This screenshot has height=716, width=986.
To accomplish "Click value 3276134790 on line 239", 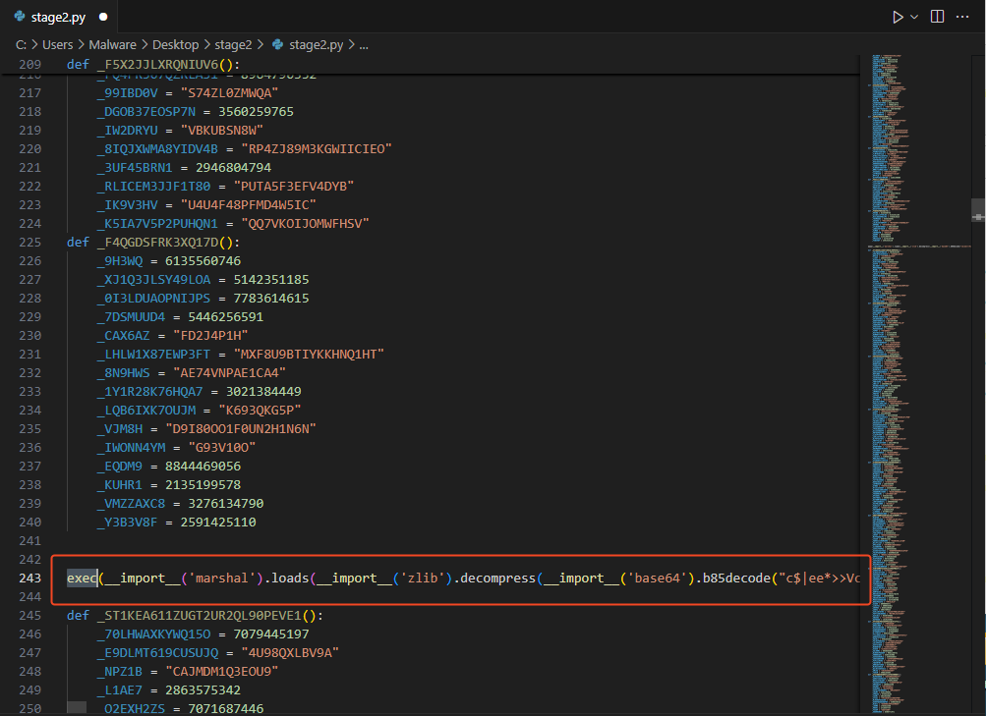I will coord(226,503).
